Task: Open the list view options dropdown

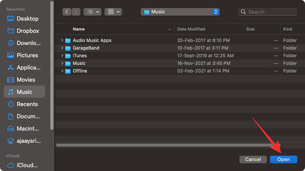Action: [x=92, y=12]
